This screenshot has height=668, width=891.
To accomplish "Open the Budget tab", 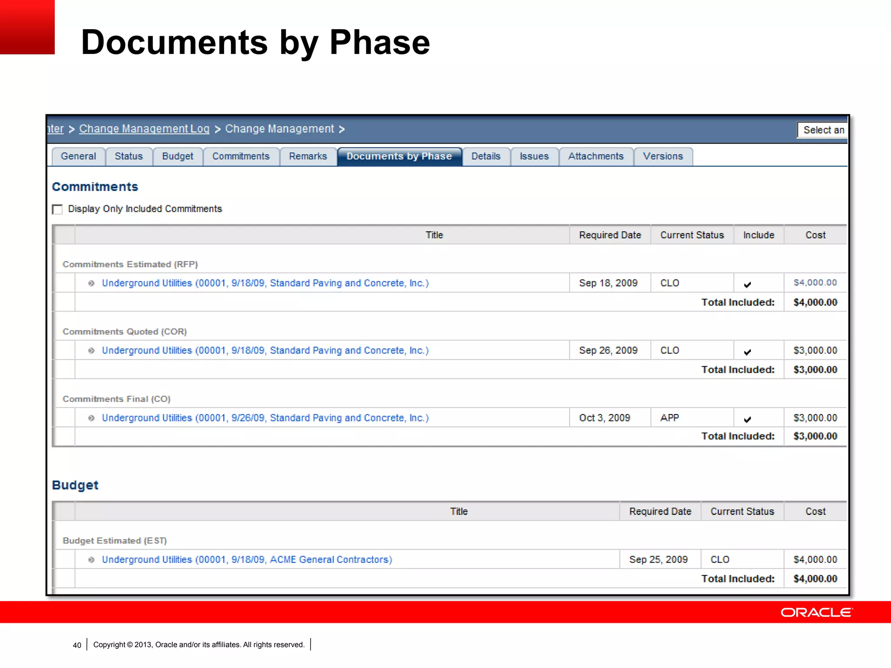I will point(178,157).
